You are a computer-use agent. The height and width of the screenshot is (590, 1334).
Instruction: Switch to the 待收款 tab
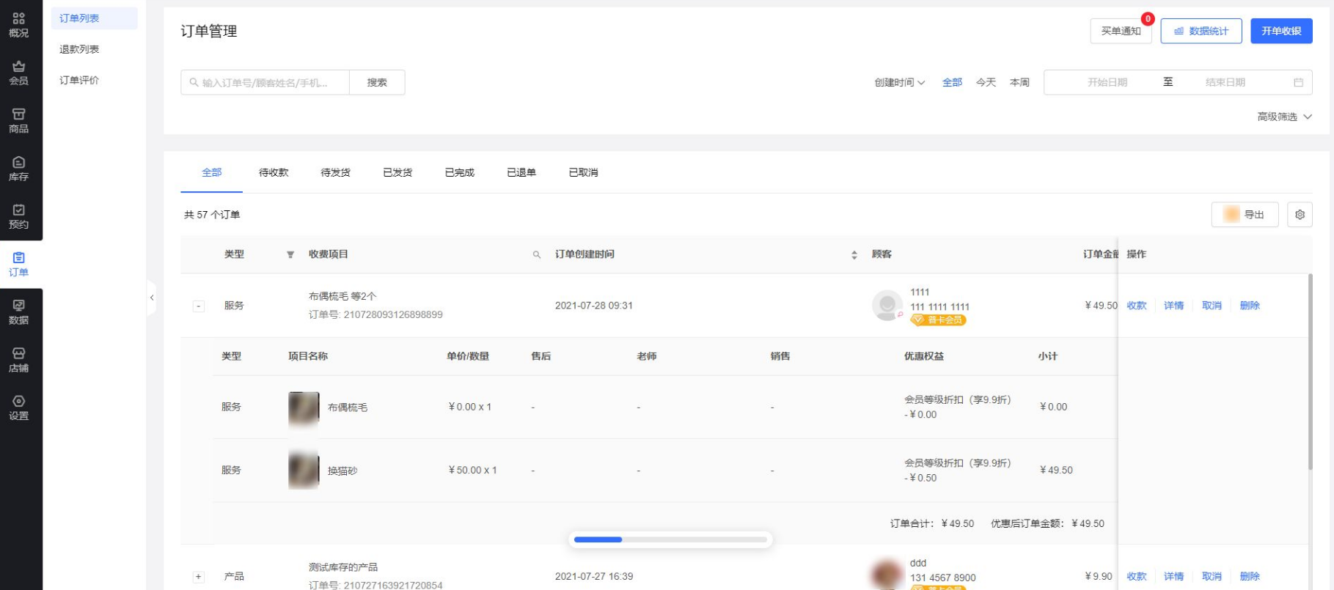[x=274, y=172]
